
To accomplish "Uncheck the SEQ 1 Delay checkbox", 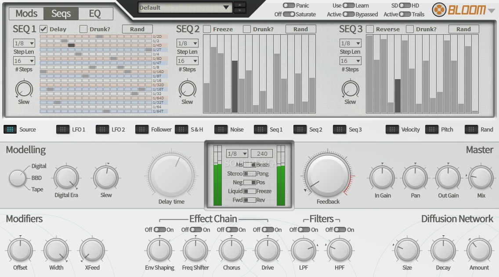I will (x=43, y=29).
